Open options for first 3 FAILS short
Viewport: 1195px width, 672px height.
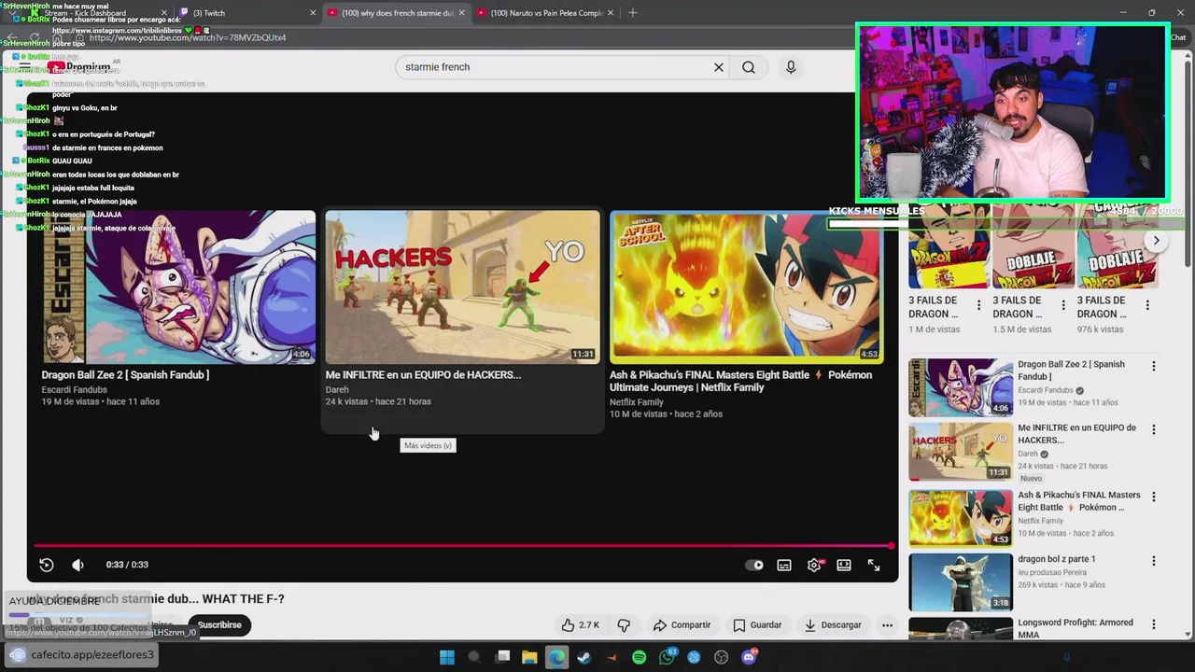[x=978, y=305]
